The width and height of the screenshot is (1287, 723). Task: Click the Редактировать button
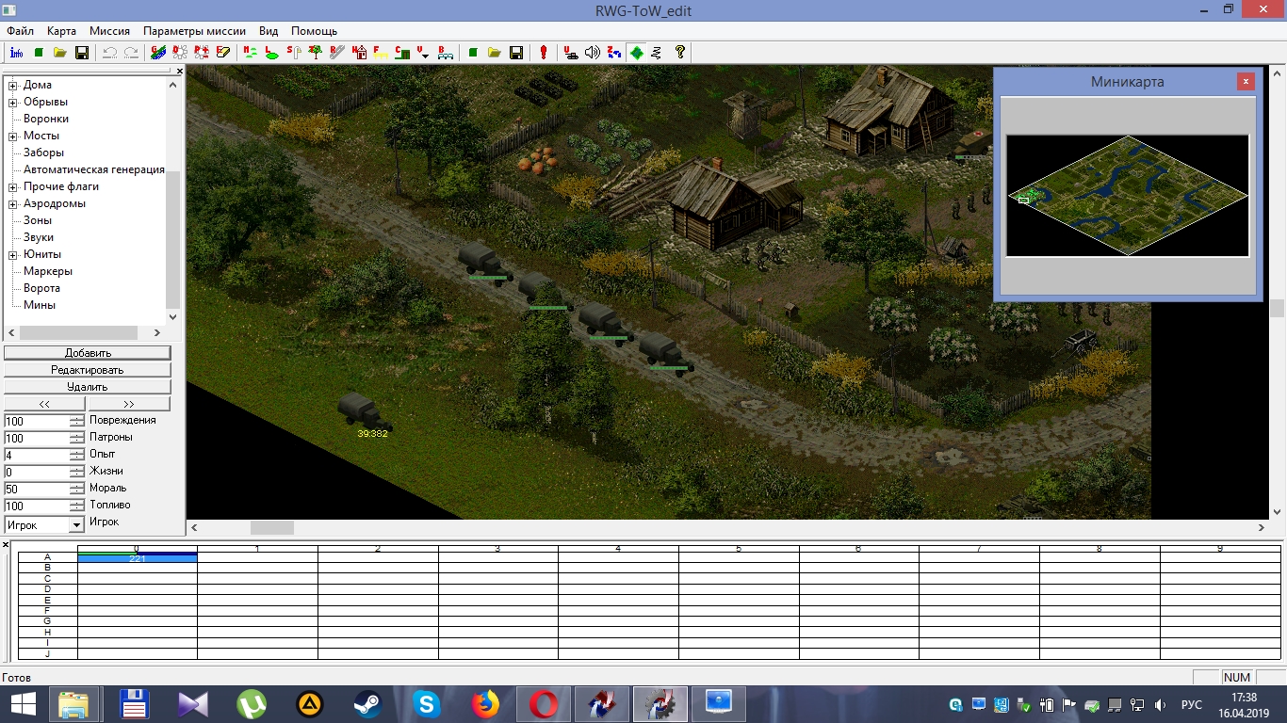pos(88,370)
